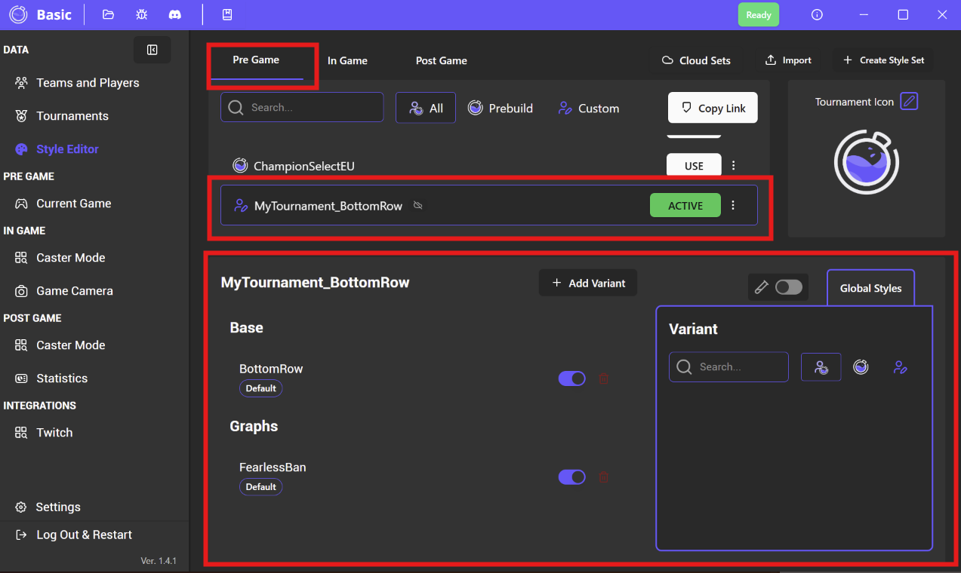Image resolution: width=961 pixels, height=573 pixels.
Task: Open MyTournament_BottomRow three-dot options menu
Action: (x=733, y=205)
